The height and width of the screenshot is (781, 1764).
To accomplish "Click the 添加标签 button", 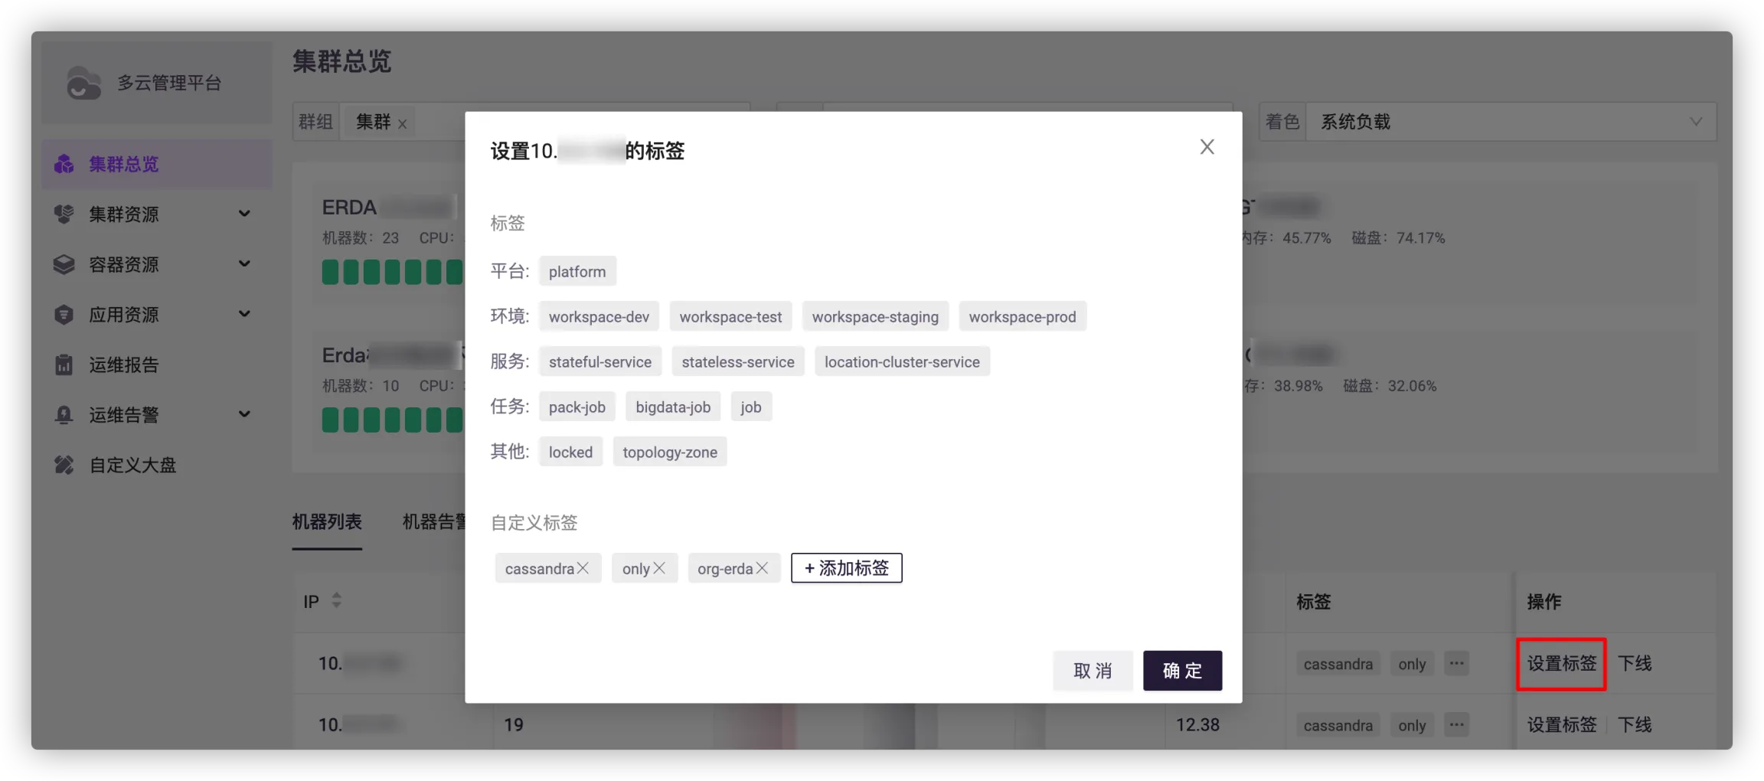I will [x=846, y=568].
